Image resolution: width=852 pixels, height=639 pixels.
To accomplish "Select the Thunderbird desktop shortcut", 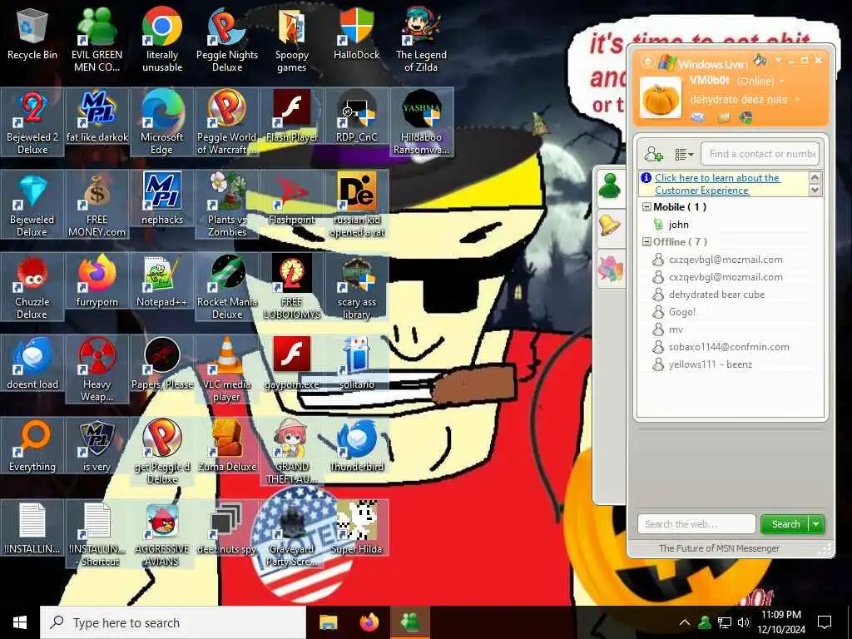I will [356, 448].
